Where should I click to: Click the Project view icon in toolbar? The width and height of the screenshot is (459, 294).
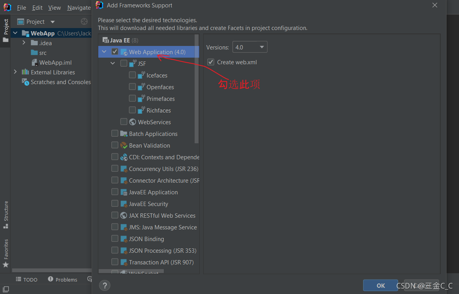[x=21, y=22]
